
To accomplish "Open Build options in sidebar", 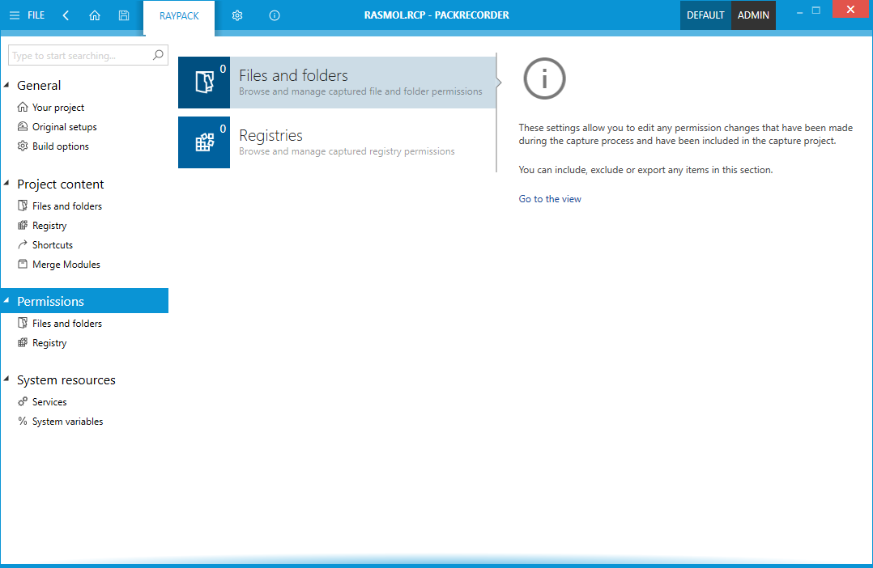I will pyautogui.click(x=60, y=146).
